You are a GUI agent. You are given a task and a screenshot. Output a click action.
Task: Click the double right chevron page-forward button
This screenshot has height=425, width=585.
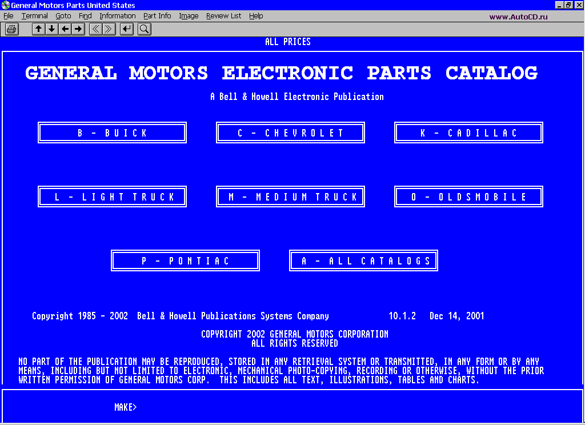point(109,29)
